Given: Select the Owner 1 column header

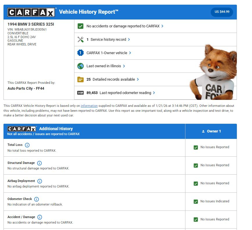Looking at the screenshot, I should pos(211,131).
